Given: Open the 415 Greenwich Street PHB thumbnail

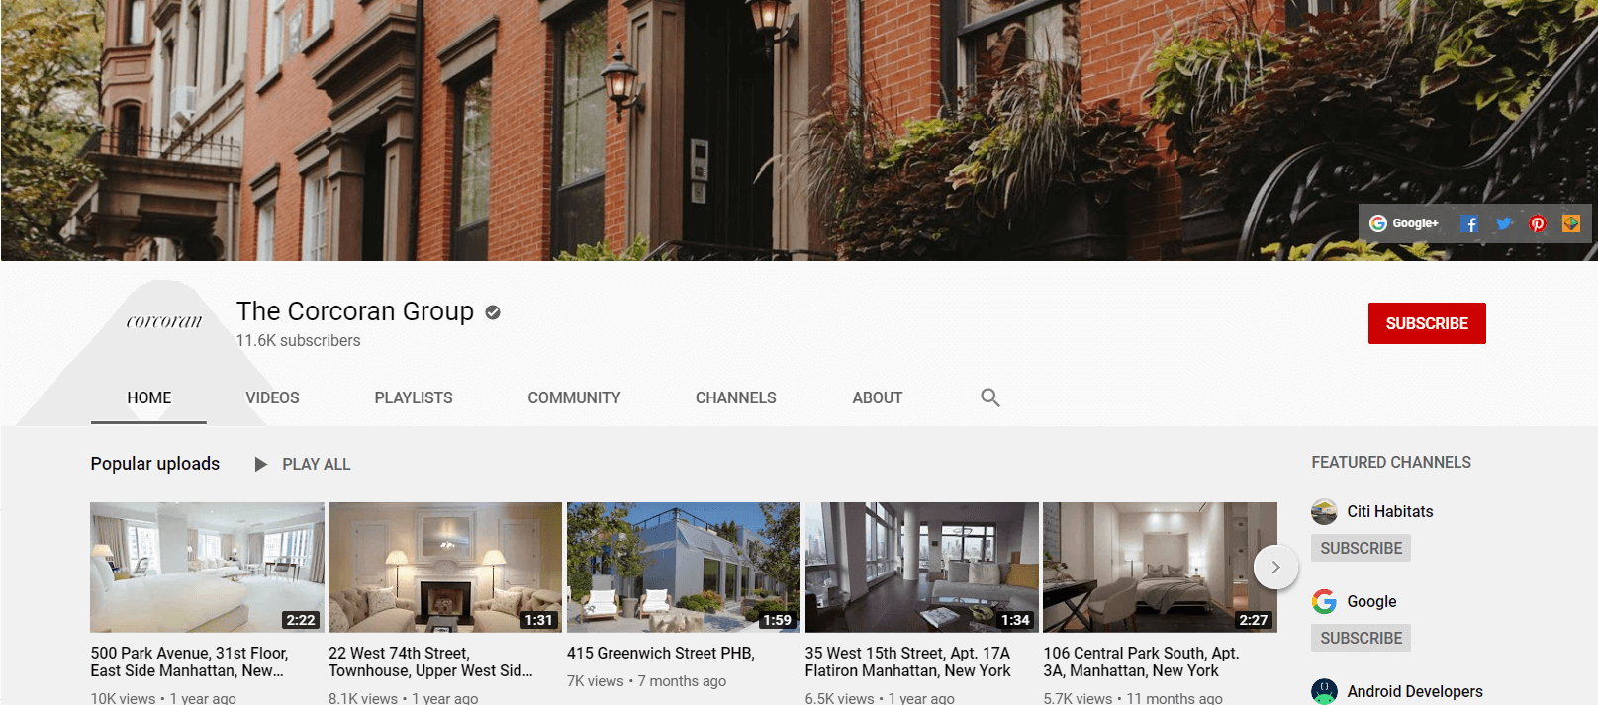Looking at the screenshot, I should click(x=684, y=568).
